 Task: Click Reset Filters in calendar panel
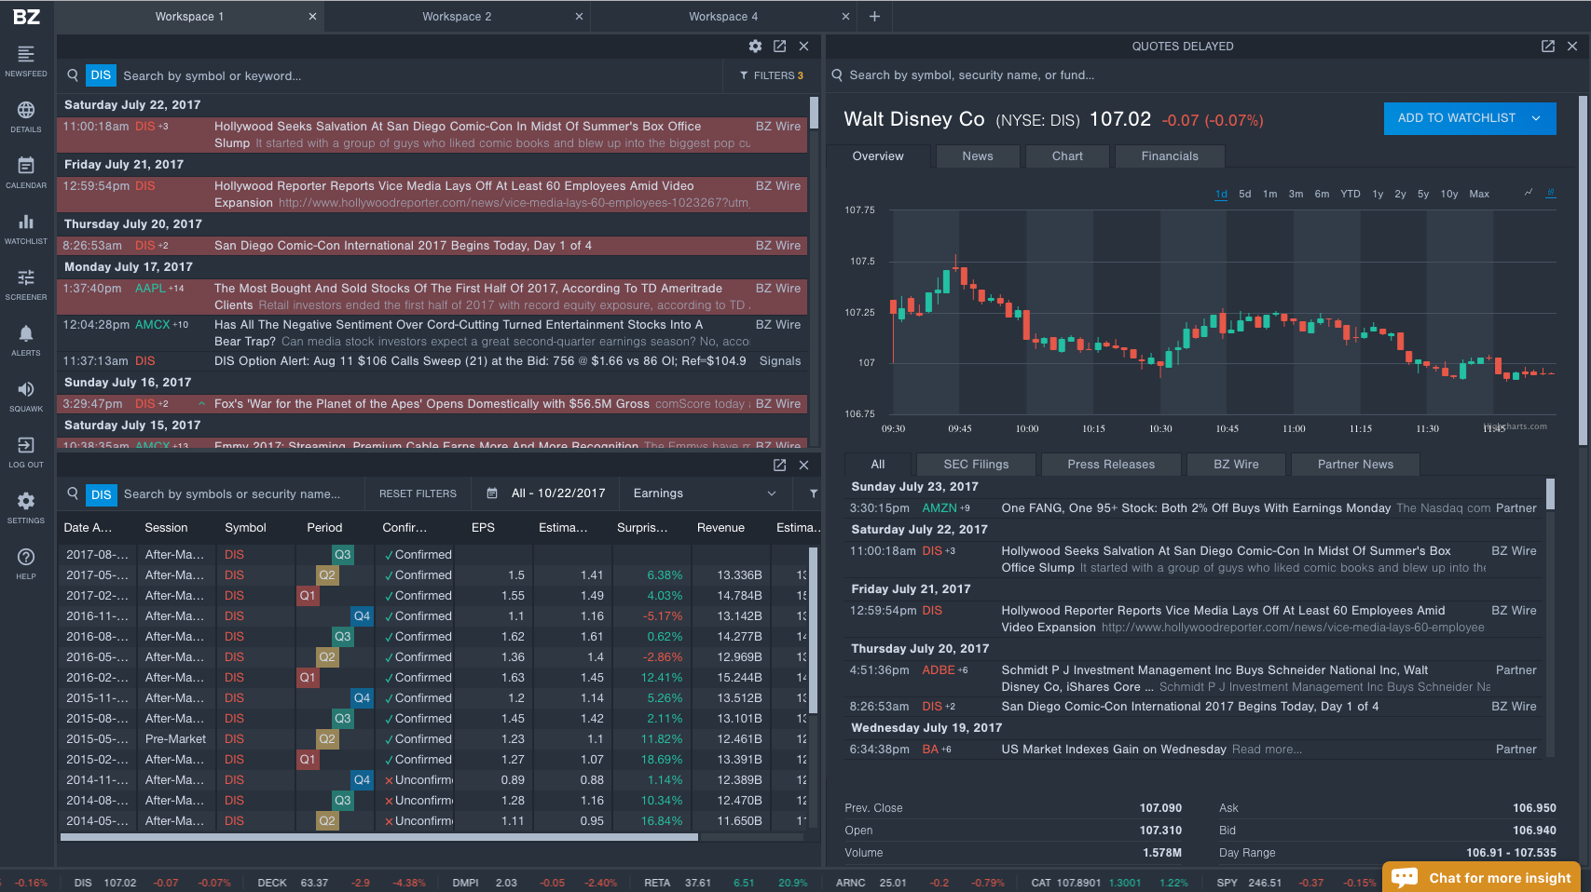pyautogui.click(x=418, y=493)
